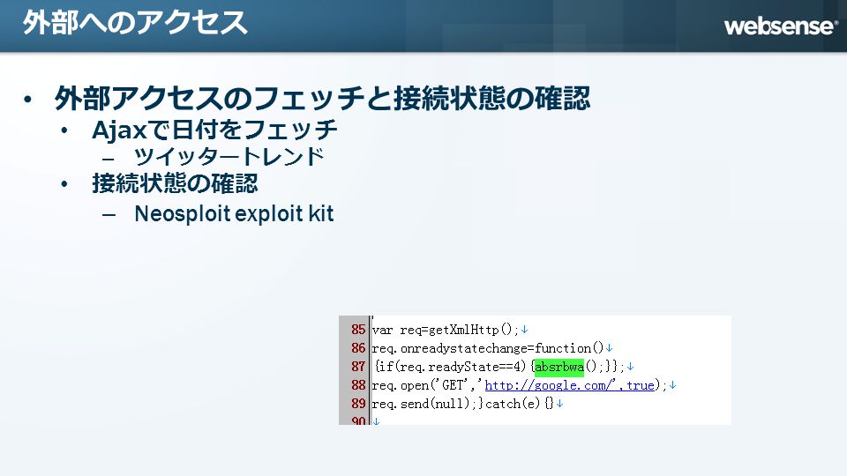Viewport: 847px width, 476px height.
Task: Click line number 86 in the gutter
Action: (358, 348)
